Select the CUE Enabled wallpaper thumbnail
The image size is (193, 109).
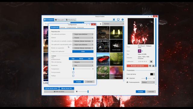103,46
